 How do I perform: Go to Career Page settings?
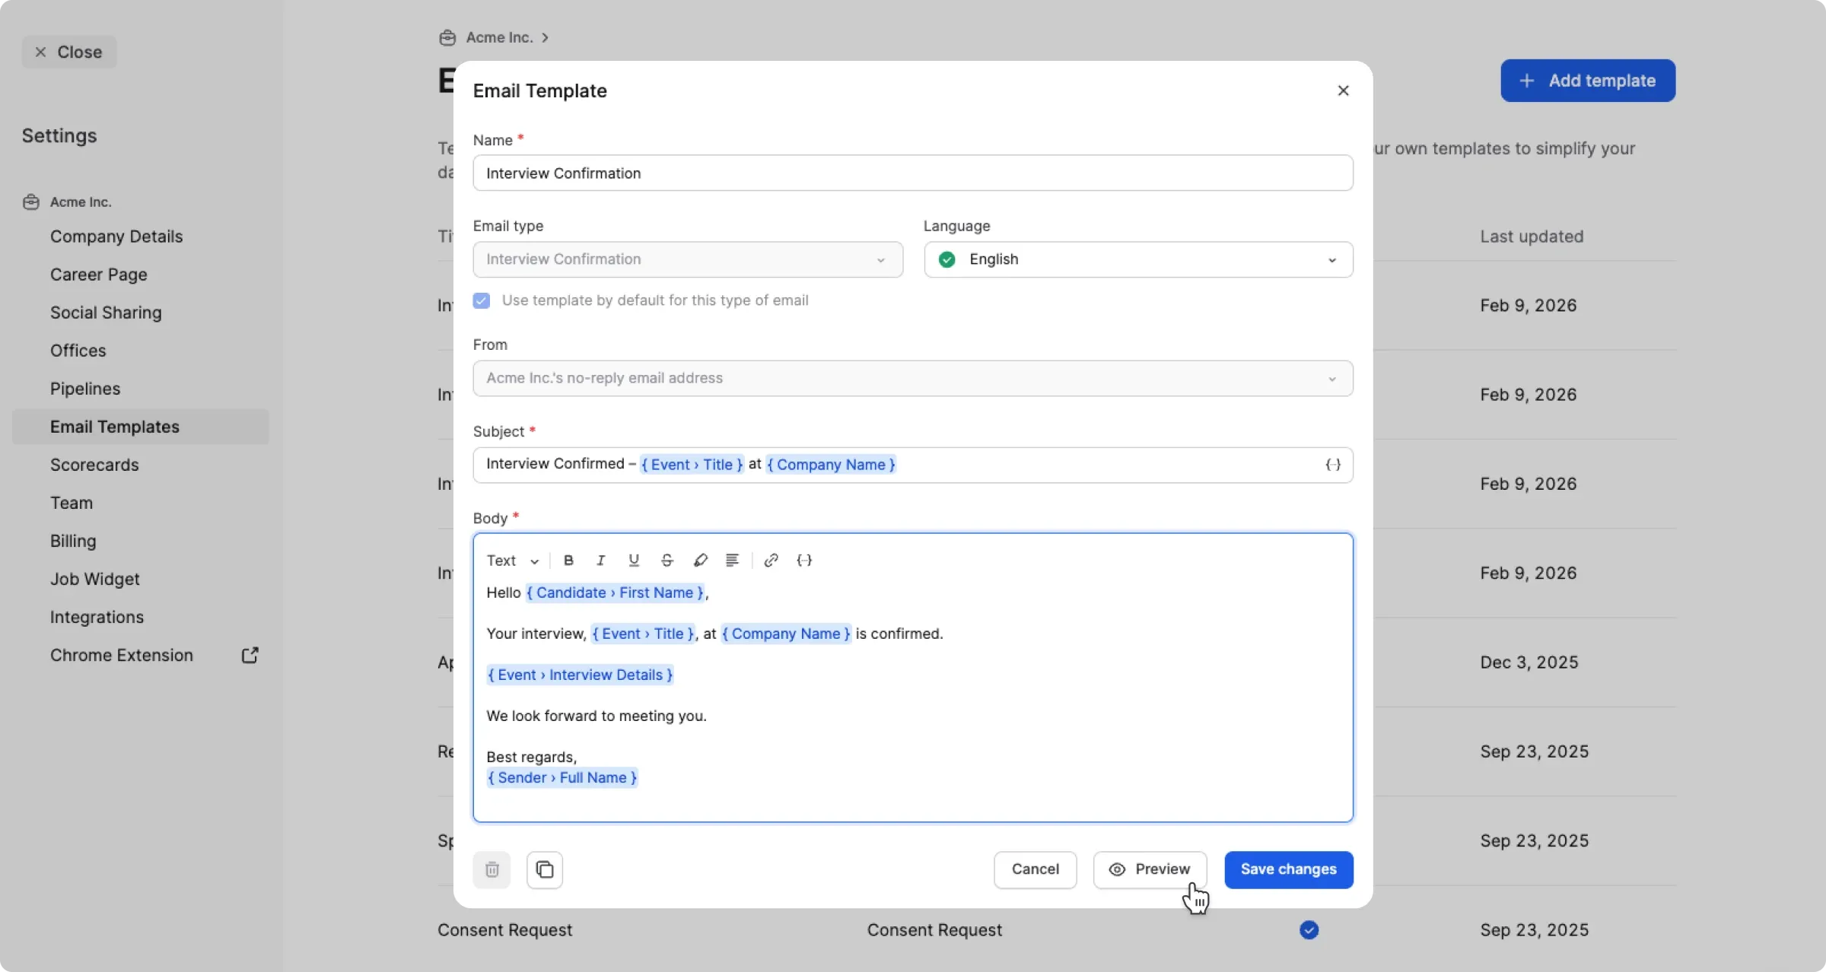[99, 275]
